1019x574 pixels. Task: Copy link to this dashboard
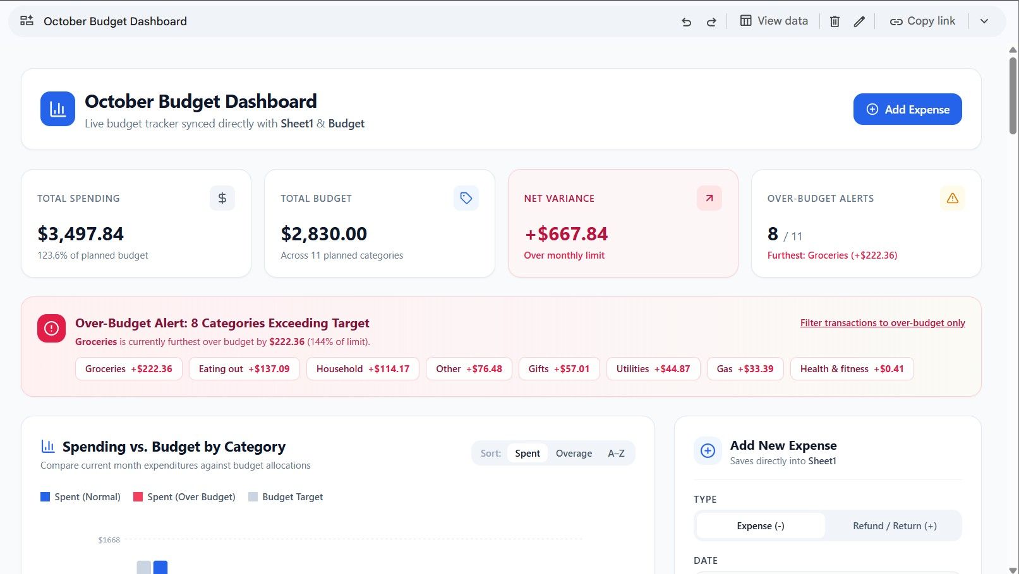(922, 21)
